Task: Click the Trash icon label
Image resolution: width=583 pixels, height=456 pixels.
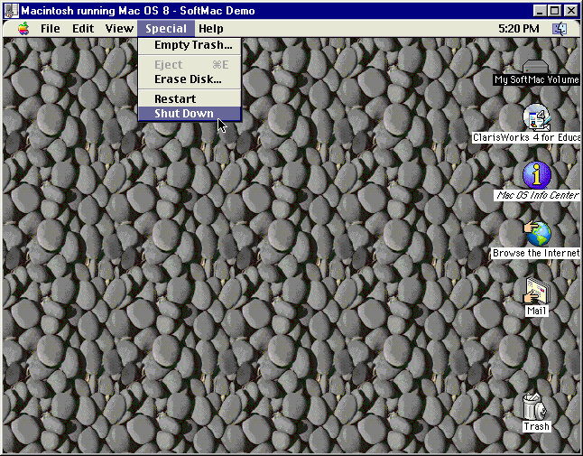Action: [536, 426]
